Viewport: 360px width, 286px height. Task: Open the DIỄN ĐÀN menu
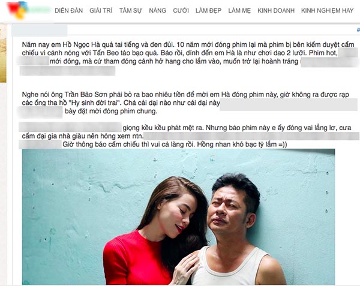(68, 11)
